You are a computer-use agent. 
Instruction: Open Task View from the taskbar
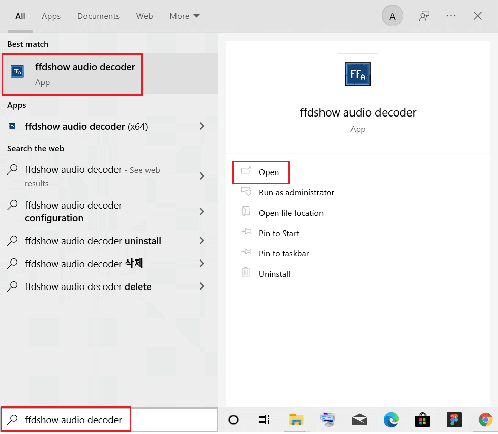[x=264, y=420]
